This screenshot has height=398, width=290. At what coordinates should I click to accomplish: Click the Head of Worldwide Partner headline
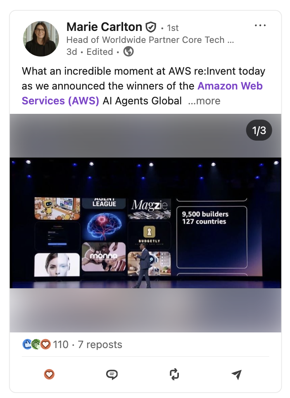150,40
